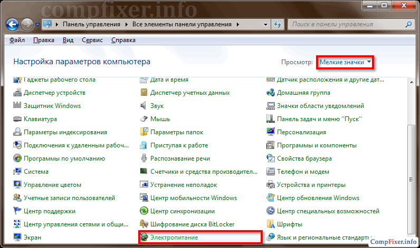Open the Вид menu
Image resolution: width=420 pixels, height=248 pixels.
coord(68,40)
